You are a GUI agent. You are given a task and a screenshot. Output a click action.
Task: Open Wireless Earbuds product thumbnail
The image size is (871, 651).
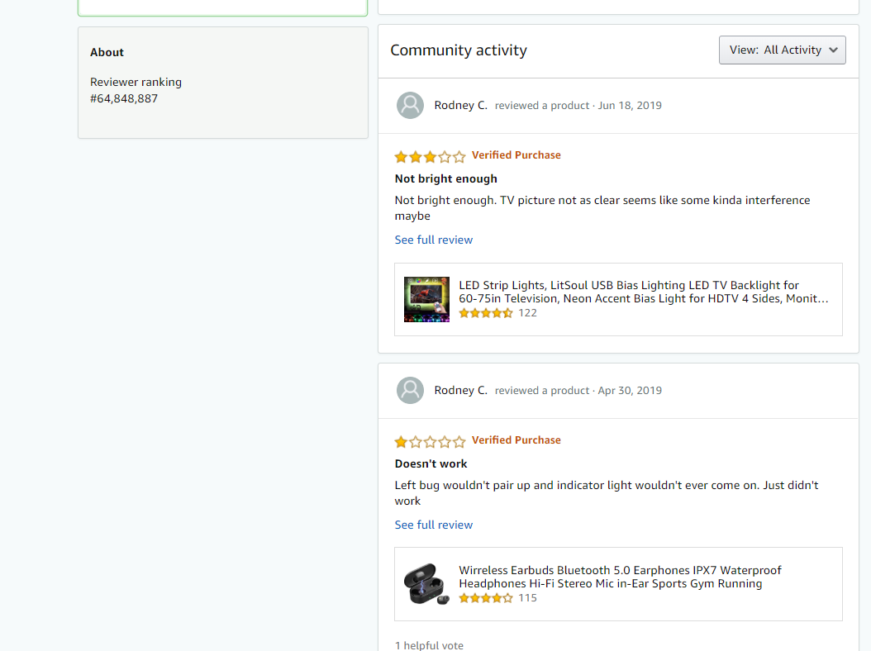[426, 584]
